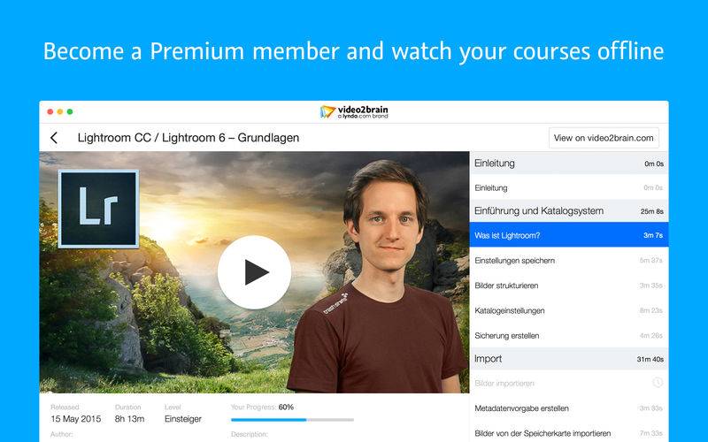Select the Einleitung lesson item
Image resolution: width=708 pixels, height=442 pixels.
pyautogui.click(x=569, y=187)
